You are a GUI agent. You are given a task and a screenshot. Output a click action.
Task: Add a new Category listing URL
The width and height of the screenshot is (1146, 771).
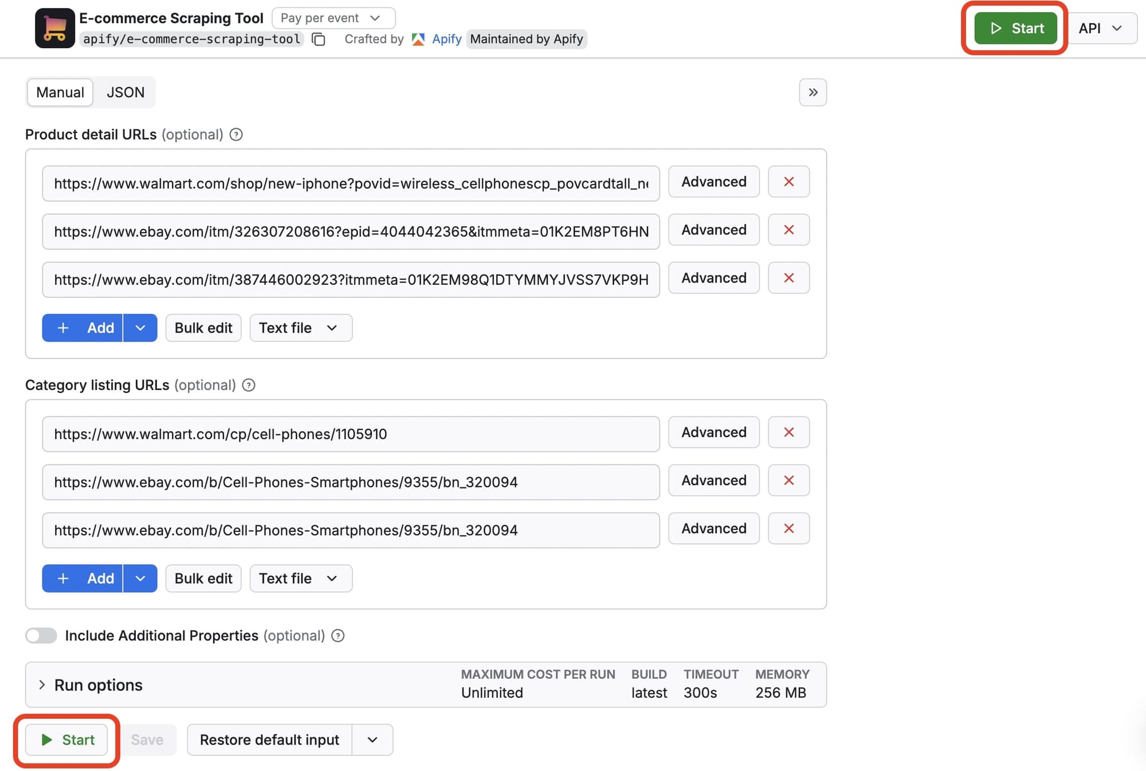pyautogui.click(x=83, y=579)
